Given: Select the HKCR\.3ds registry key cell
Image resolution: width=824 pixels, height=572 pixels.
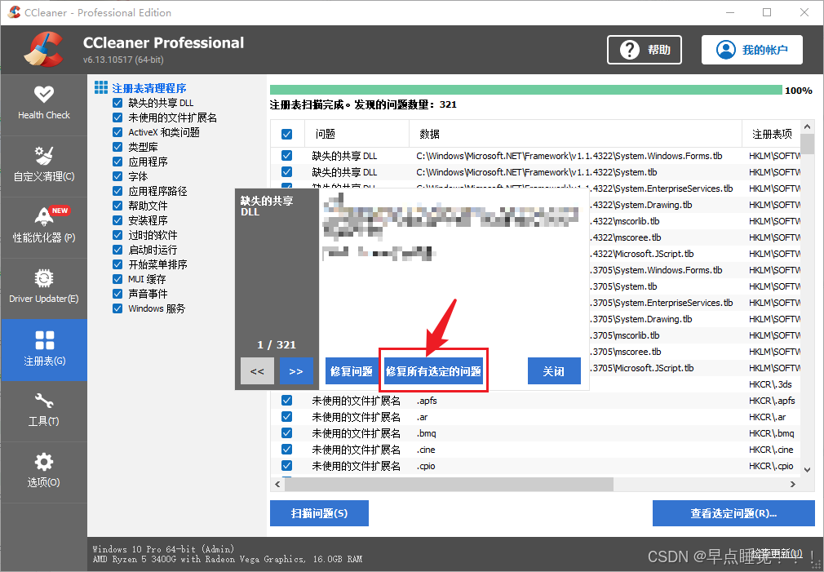Looking at the screenshot, I should pos(770,384).
